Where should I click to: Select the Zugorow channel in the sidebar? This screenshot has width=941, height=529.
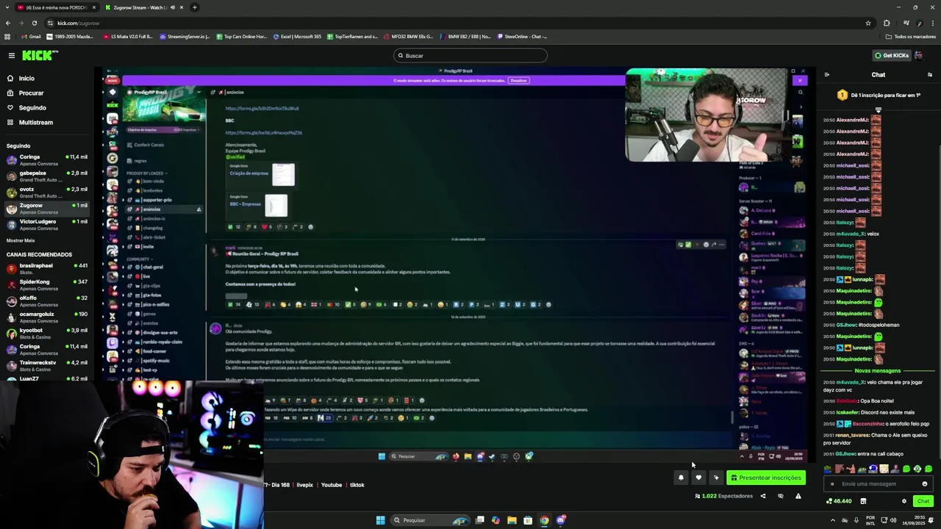pos(46,208)
